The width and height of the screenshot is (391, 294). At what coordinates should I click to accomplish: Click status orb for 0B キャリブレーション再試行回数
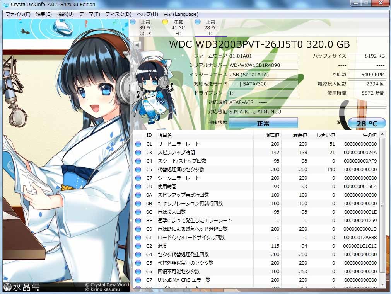[x=138, y=204]
